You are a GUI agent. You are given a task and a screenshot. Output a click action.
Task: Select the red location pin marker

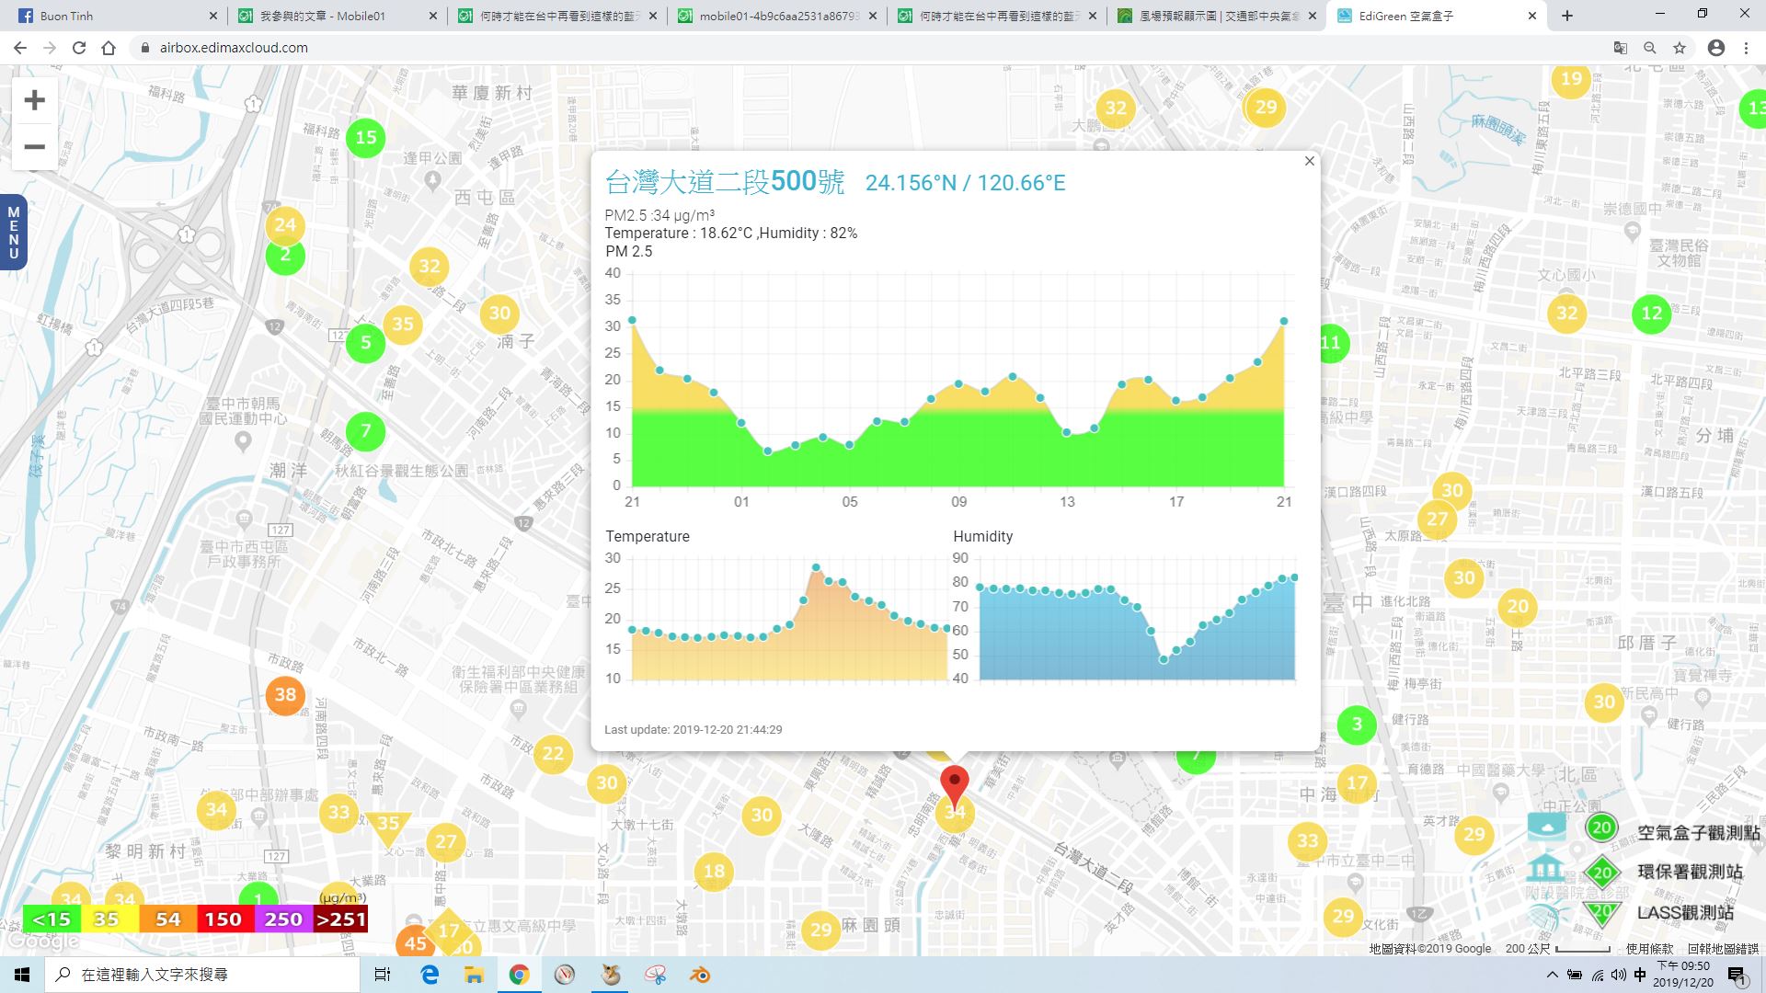click(x=955, y=786)
